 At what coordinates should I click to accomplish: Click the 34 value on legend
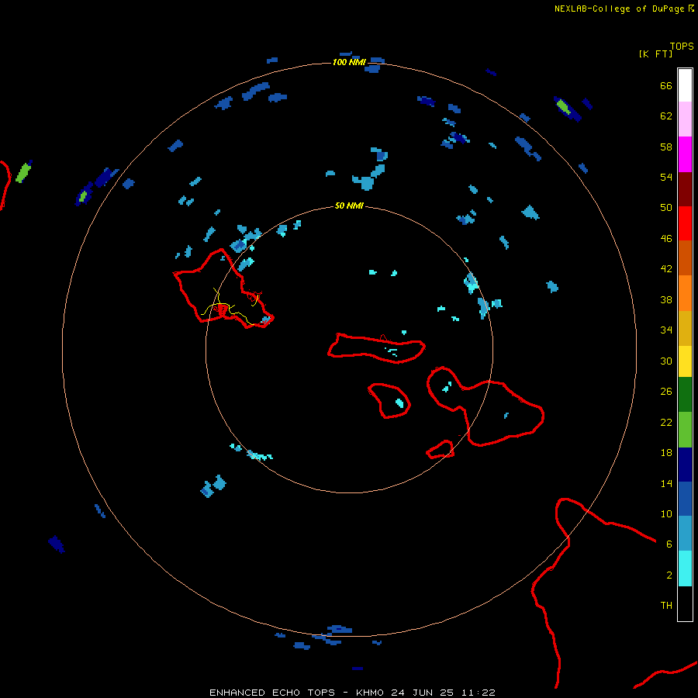pos(666,330)
